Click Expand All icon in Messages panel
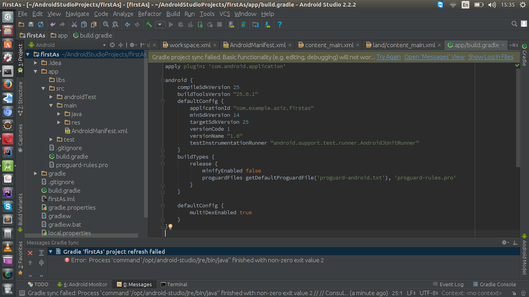Image resolution: width=529 pixels, height=297 pixels. (41, 253)
